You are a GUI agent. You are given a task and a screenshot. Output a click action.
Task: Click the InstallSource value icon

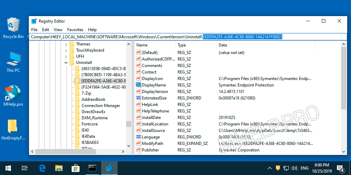click(138, 130)
